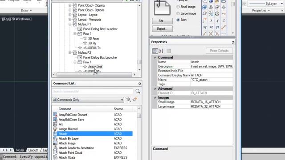Sort Properties alphabetically

[x=161, y=51]
